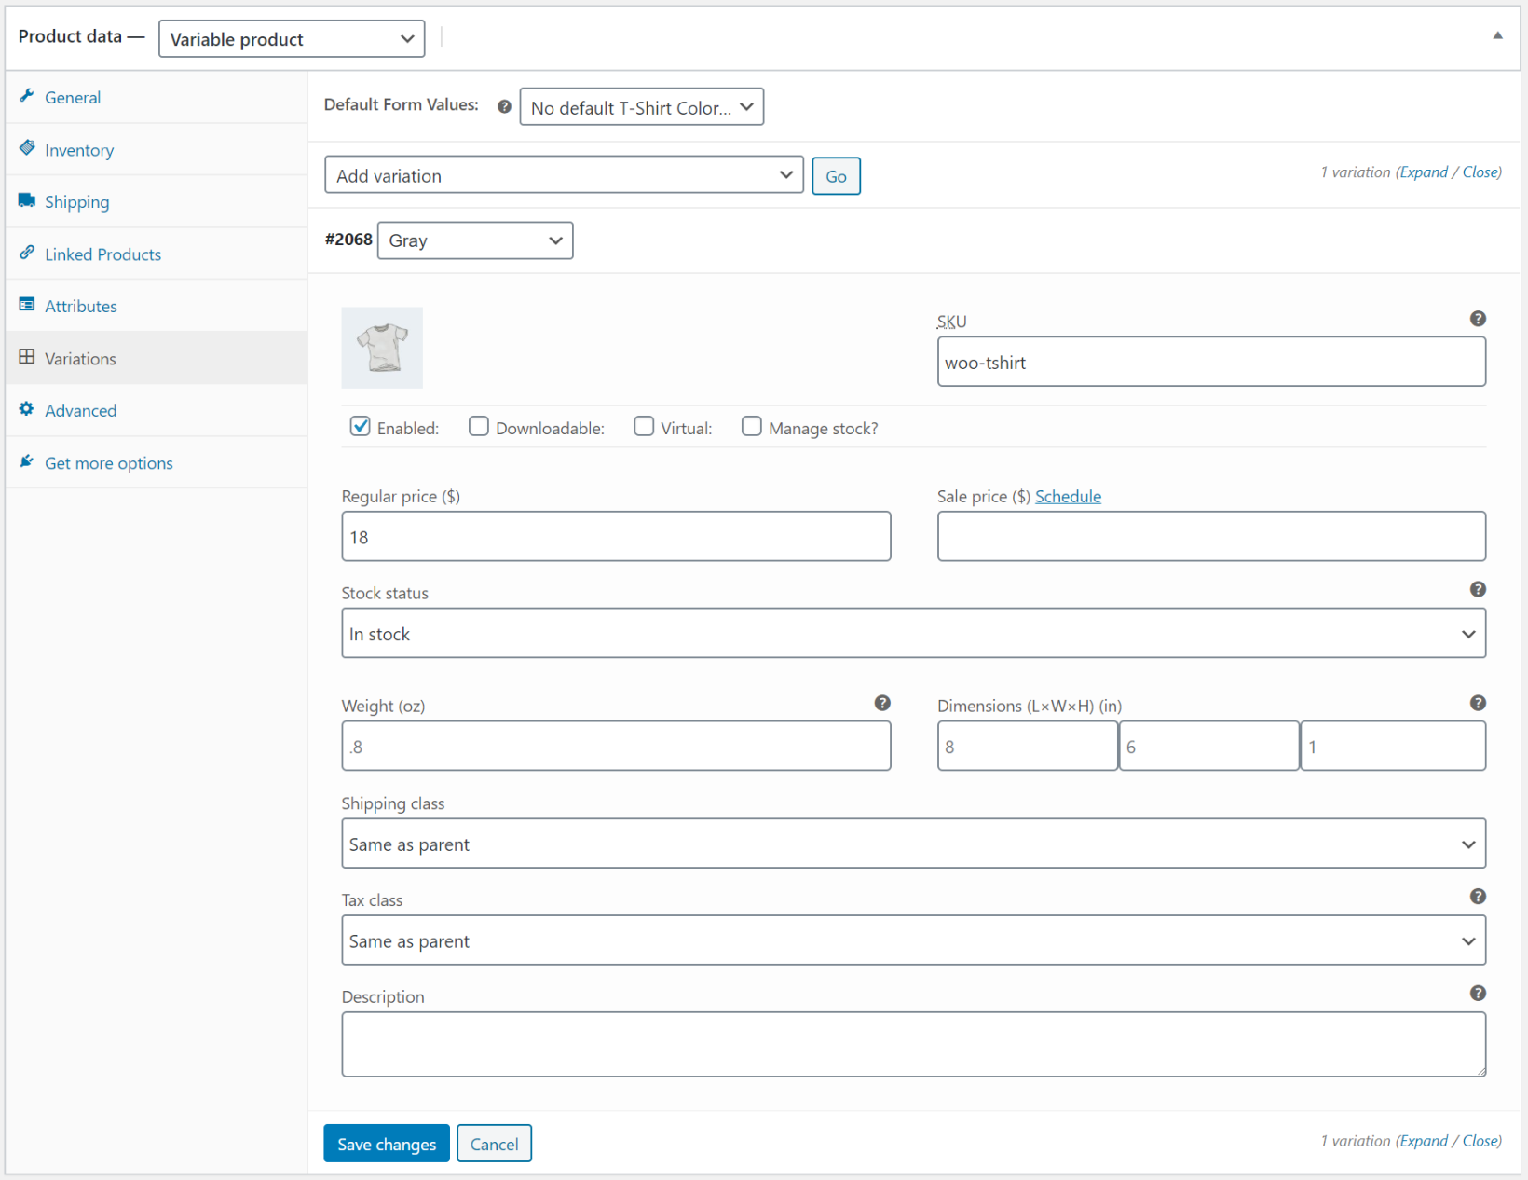
Task: Click the gray t-shirt variation thumbnail
Action: [382, 348]
